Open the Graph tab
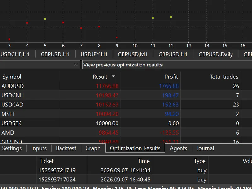252x189 pixels. pos(93,148)
